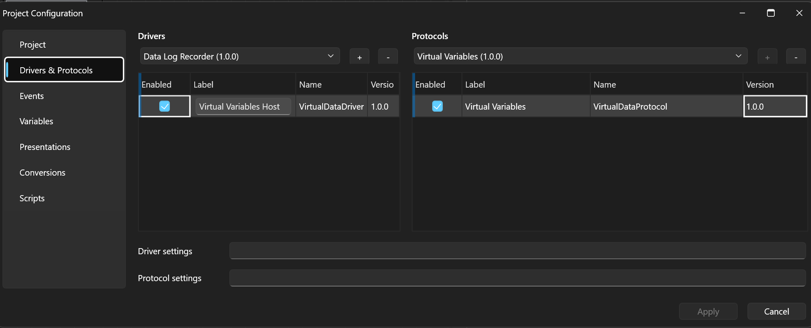
Task: Open the Data Log Recorder drivers dropdown
Action: click(x=240, y=56)
